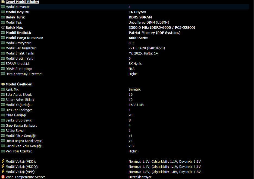254x179 pixels.
Task: Click the chip icon next to Modül İmalat Tarihi
Action: (x=3, y=53)
